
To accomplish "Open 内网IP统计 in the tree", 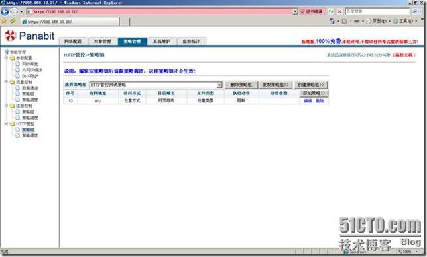I will (32, 70).
